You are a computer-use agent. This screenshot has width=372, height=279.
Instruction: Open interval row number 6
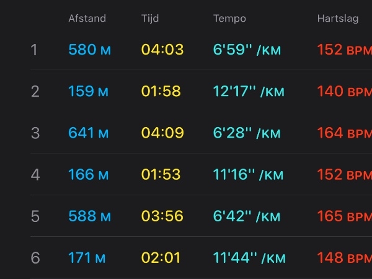click(x=201, y=258)
